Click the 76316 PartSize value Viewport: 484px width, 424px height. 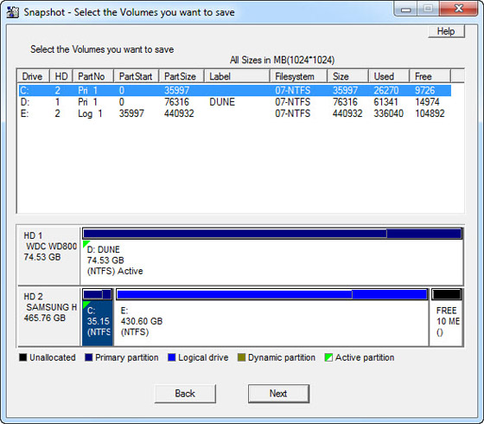point(176,102)
